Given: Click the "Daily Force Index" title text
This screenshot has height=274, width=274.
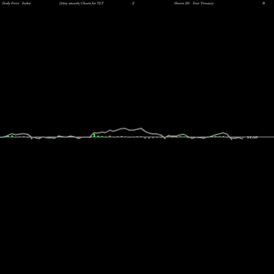Looking at the screenshot, I should tap(16, 3).
